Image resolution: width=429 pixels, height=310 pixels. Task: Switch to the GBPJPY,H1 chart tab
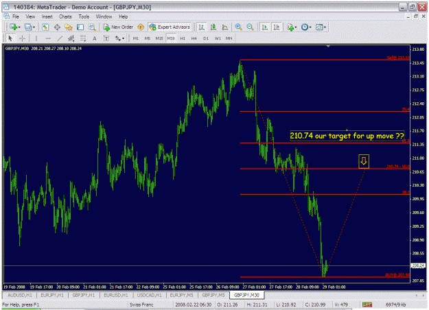click(84, 295)
